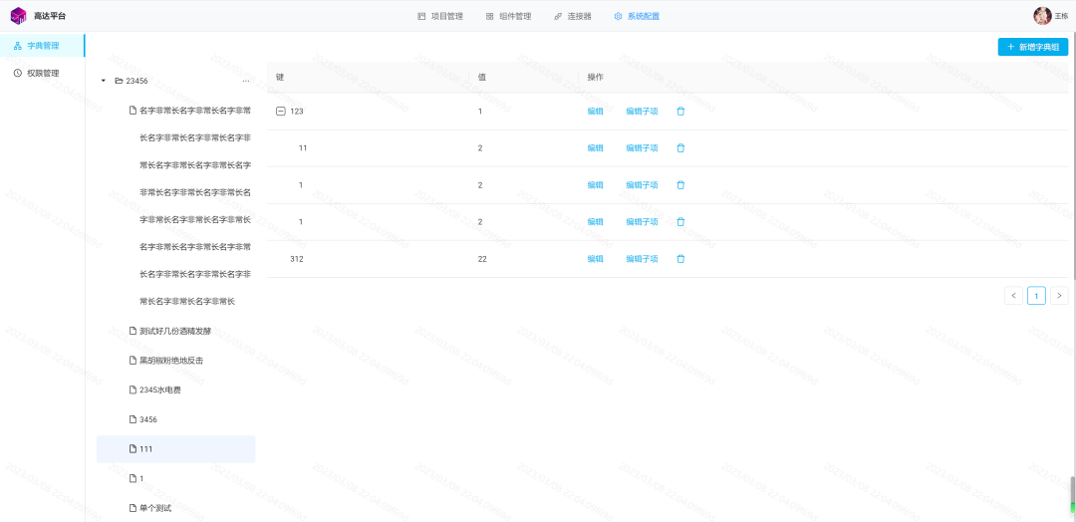Collapse the 23456 folder tree arrow
1076x522 pixels.
point(103,81)
